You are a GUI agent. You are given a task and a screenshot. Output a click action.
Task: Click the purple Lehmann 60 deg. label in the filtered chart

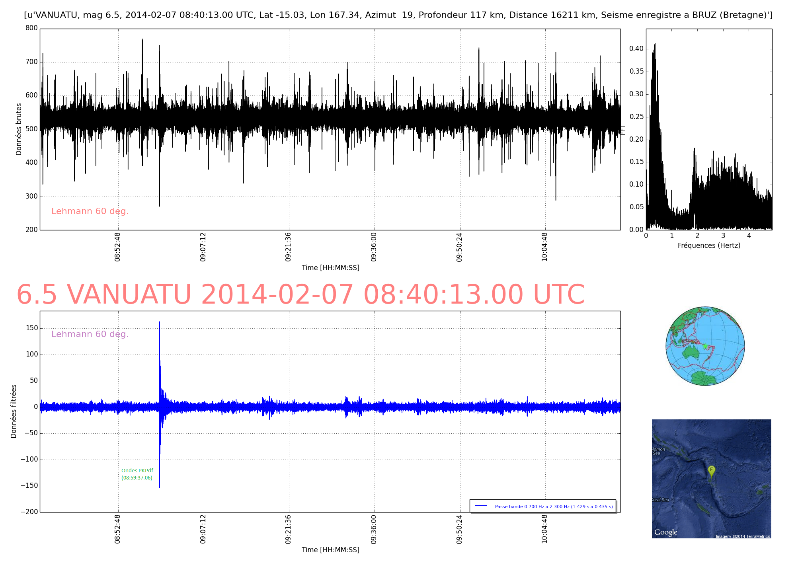coord(90,334)
